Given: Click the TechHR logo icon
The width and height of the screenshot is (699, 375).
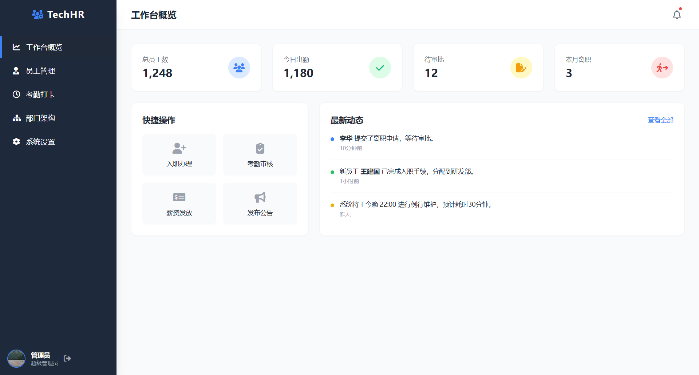Looking at the screenshot, I should (x=37, y=15).
